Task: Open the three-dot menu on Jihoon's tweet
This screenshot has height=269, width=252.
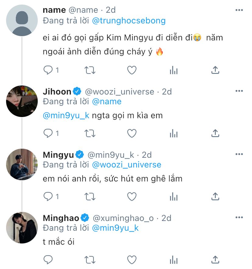Action: point(239,91)
